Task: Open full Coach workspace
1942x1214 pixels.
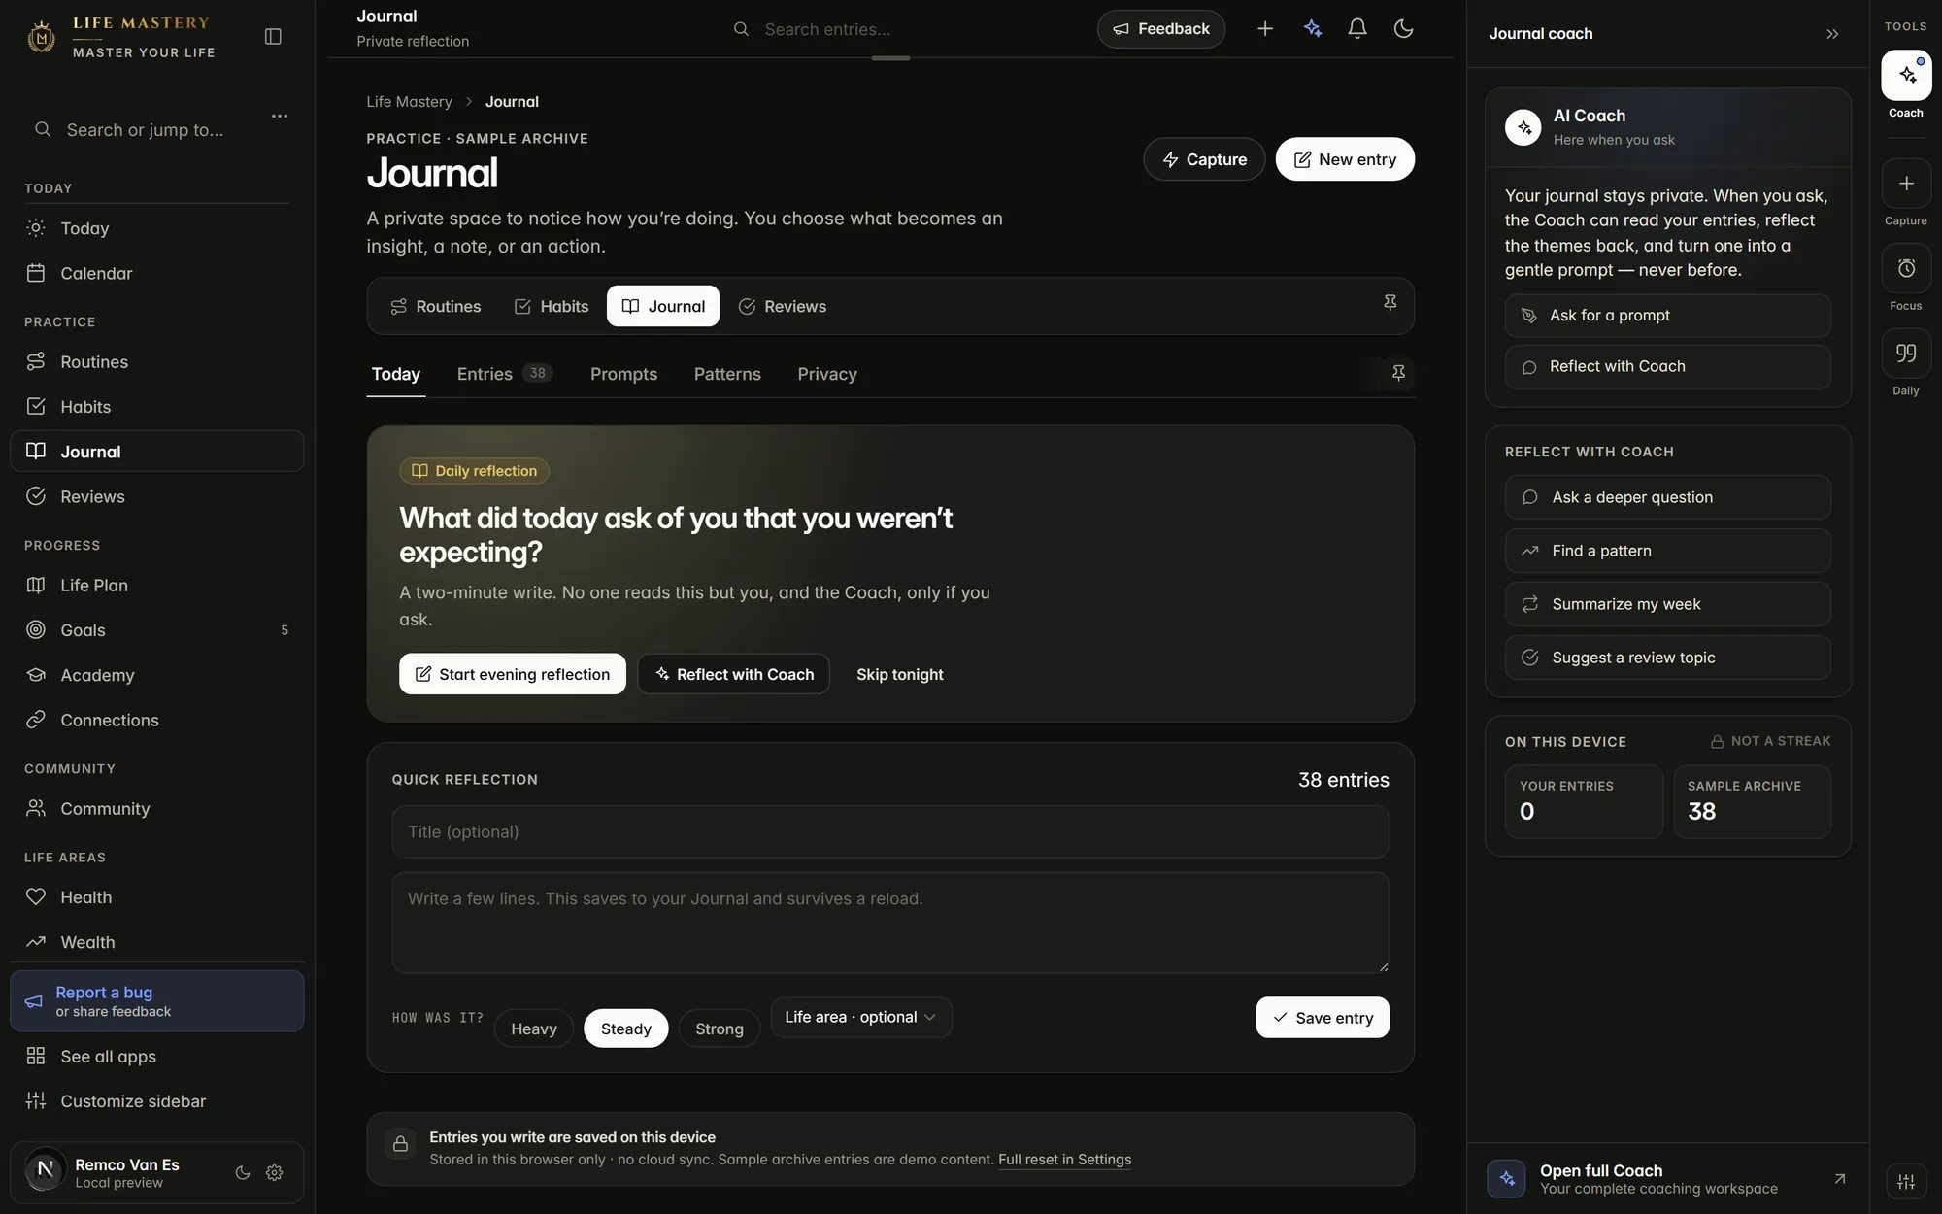Action: pyautogui.click(x=1668, y=1179)
